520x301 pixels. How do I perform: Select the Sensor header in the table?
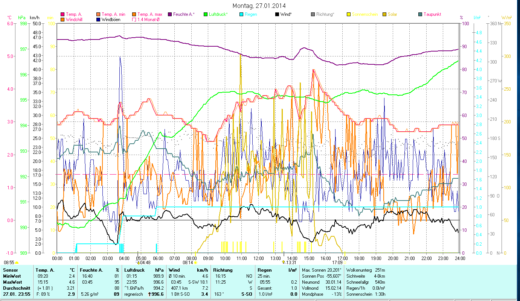tap(10, 270)
